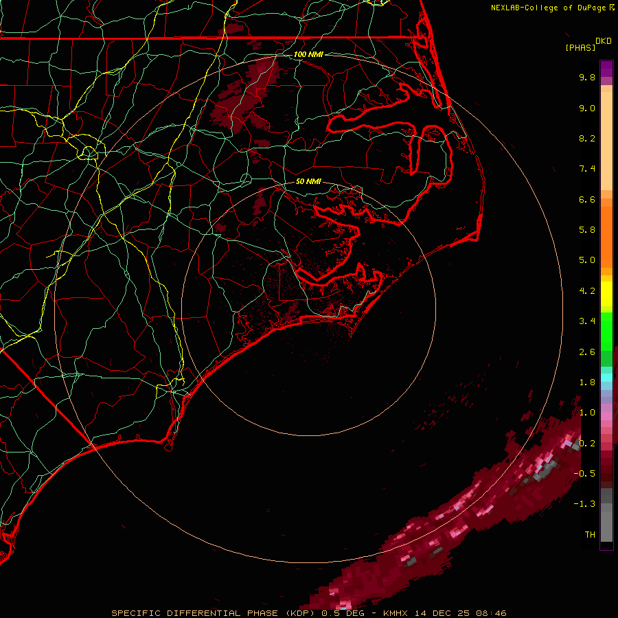Image resolution: width=618 pixels, height=618 pixels.
Task: Click the 5.0 legend value
Action: point(587,260)
